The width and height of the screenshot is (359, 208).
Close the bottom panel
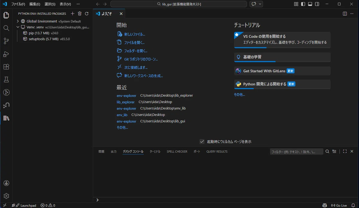(x=352, y=151)
